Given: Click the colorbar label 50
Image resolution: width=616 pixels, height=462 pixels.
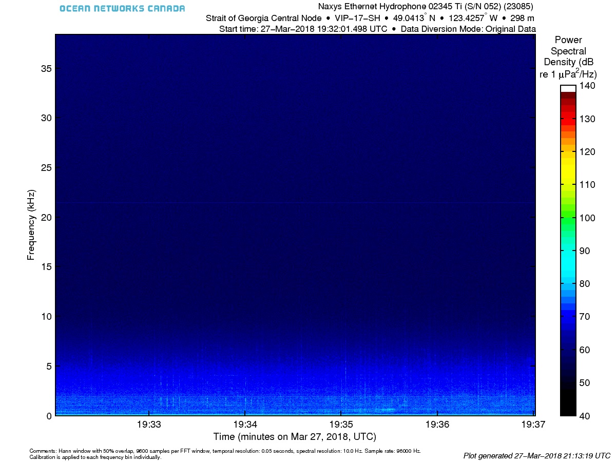Looking at the screenshot, I should (x=585, y=383).
